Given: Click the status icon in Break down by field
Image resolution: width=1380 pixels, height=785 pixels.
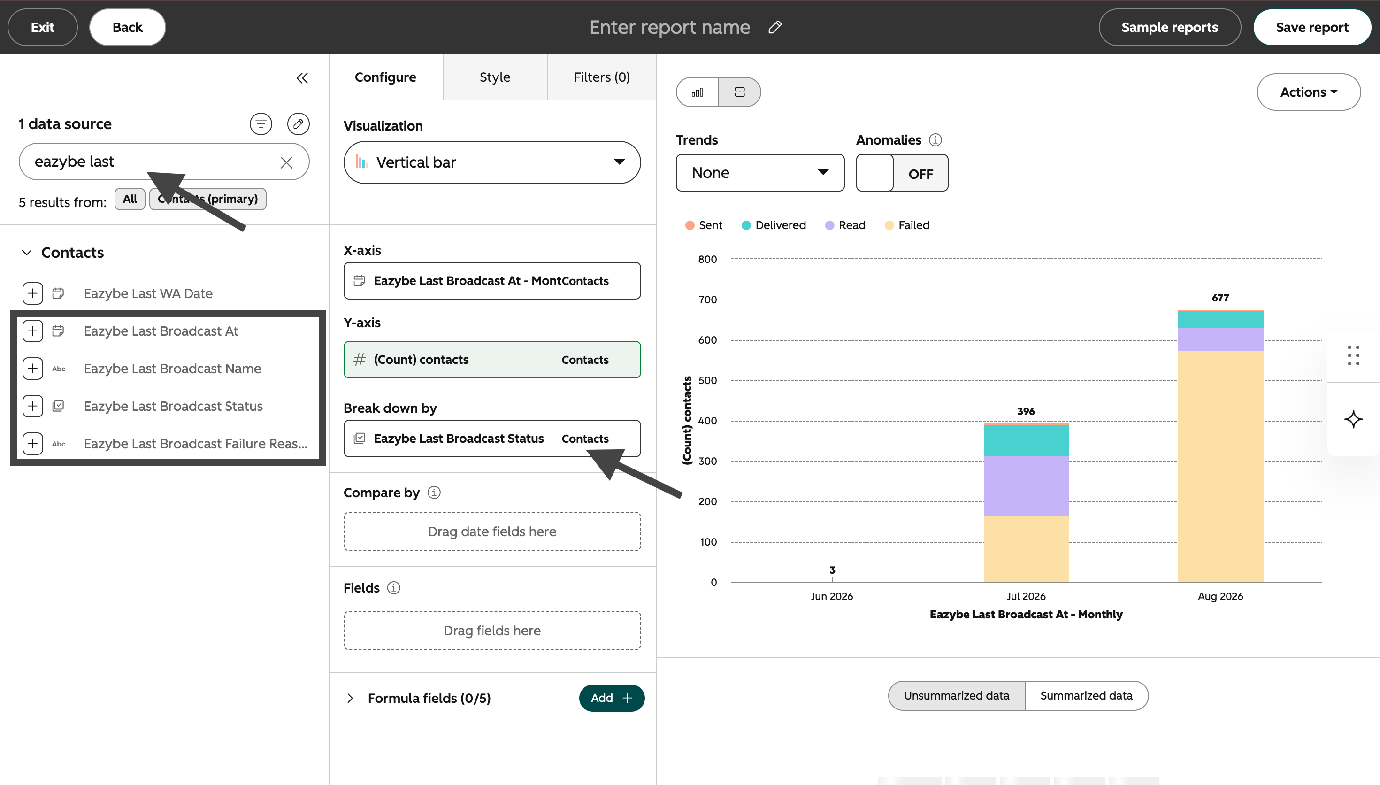Looking at the screenshot, I should [x=360, y=439].
